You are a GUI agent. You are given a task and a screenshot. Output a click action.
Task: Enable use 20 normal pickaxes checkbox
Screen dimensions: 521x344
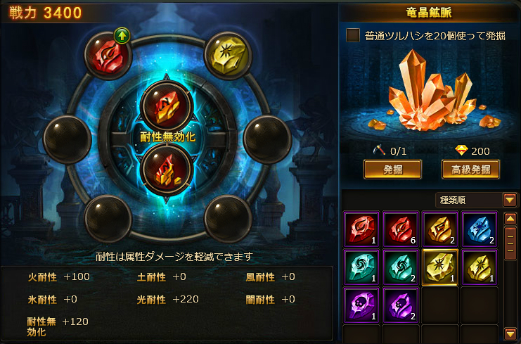click(352, 35)
